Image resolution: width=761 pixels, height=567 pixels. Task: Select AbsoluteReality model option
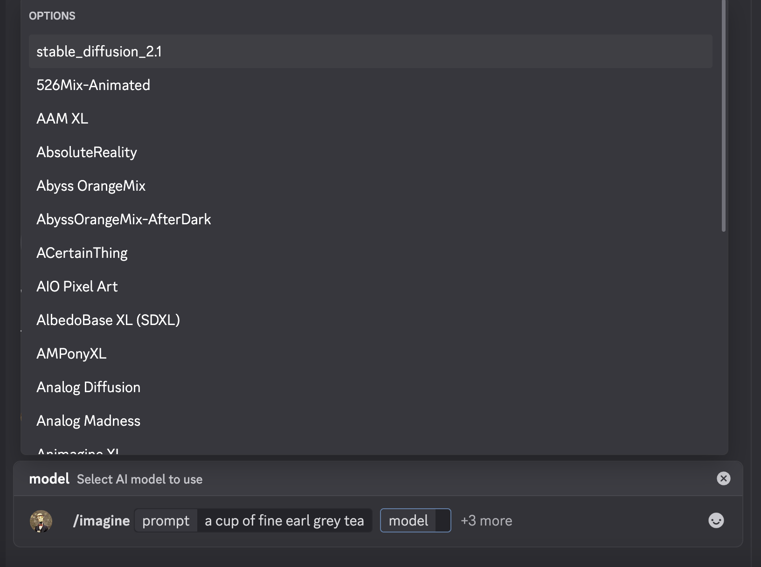(371, 152)
